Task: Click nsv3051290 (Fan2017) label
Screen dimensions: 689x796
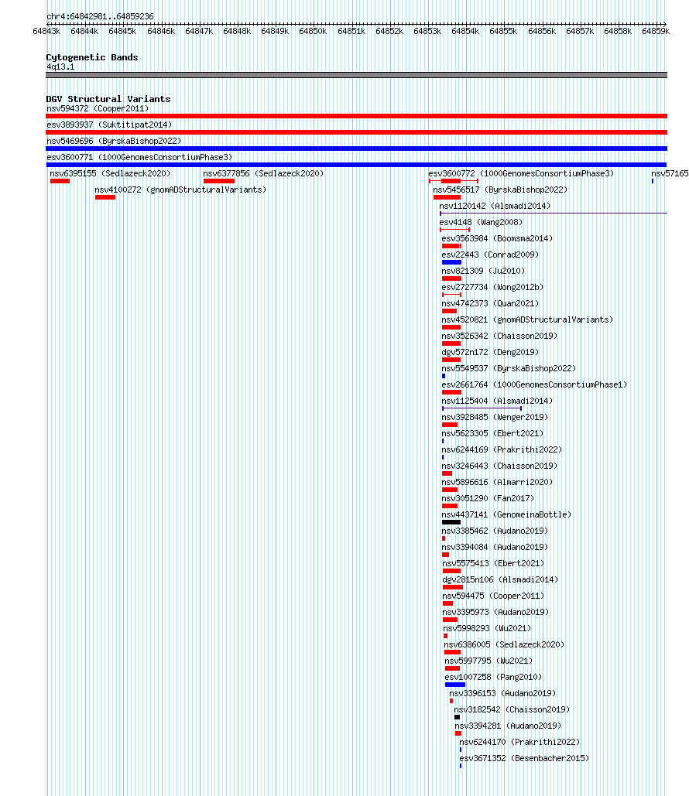Action: coord(488,498)
